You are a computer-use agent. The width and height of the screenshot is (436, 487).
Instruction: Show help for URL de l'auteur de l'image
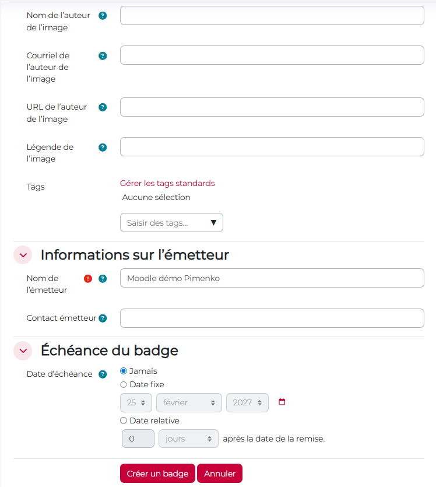click(x=103, y=107)
